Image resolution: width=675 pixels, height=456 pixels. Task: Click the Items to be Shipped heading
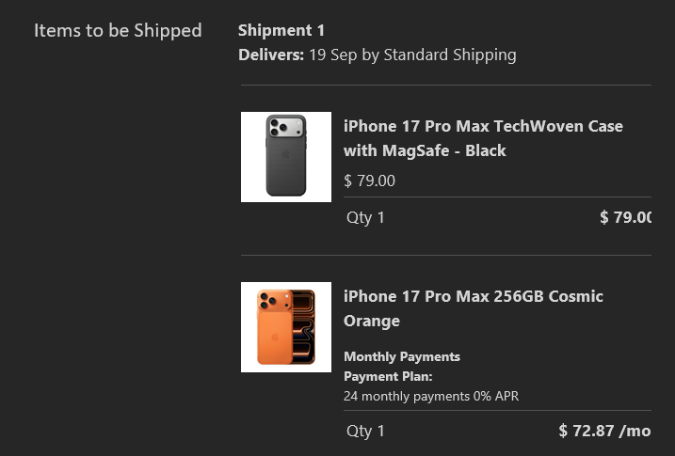[x=118, y=31]
